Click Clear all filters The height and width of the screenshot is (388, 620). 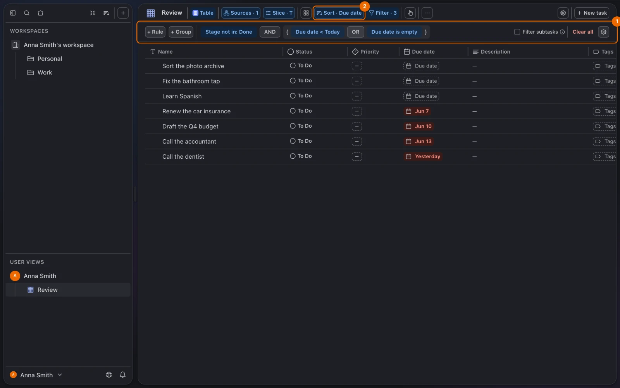tap(583, 32)
